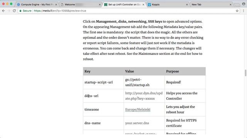Select the http://your.dyn.dns update URL value

click(x=144, y=96)
